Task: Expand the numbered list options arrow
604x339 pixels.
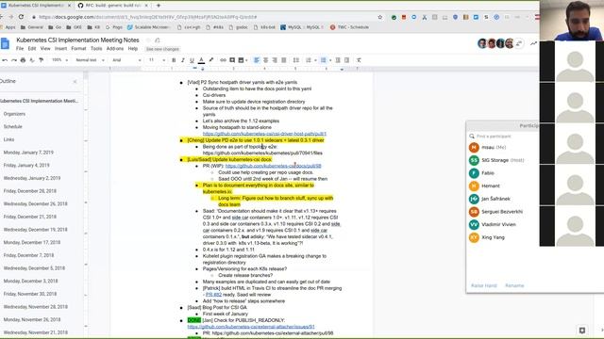Action: tap(315, 60)
